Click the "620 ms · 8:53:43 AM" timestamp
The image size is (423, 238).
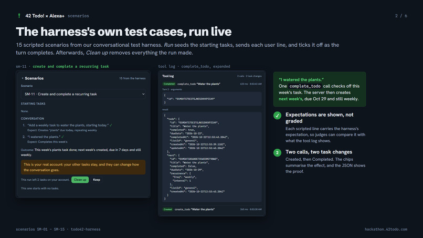click(251, 84)
